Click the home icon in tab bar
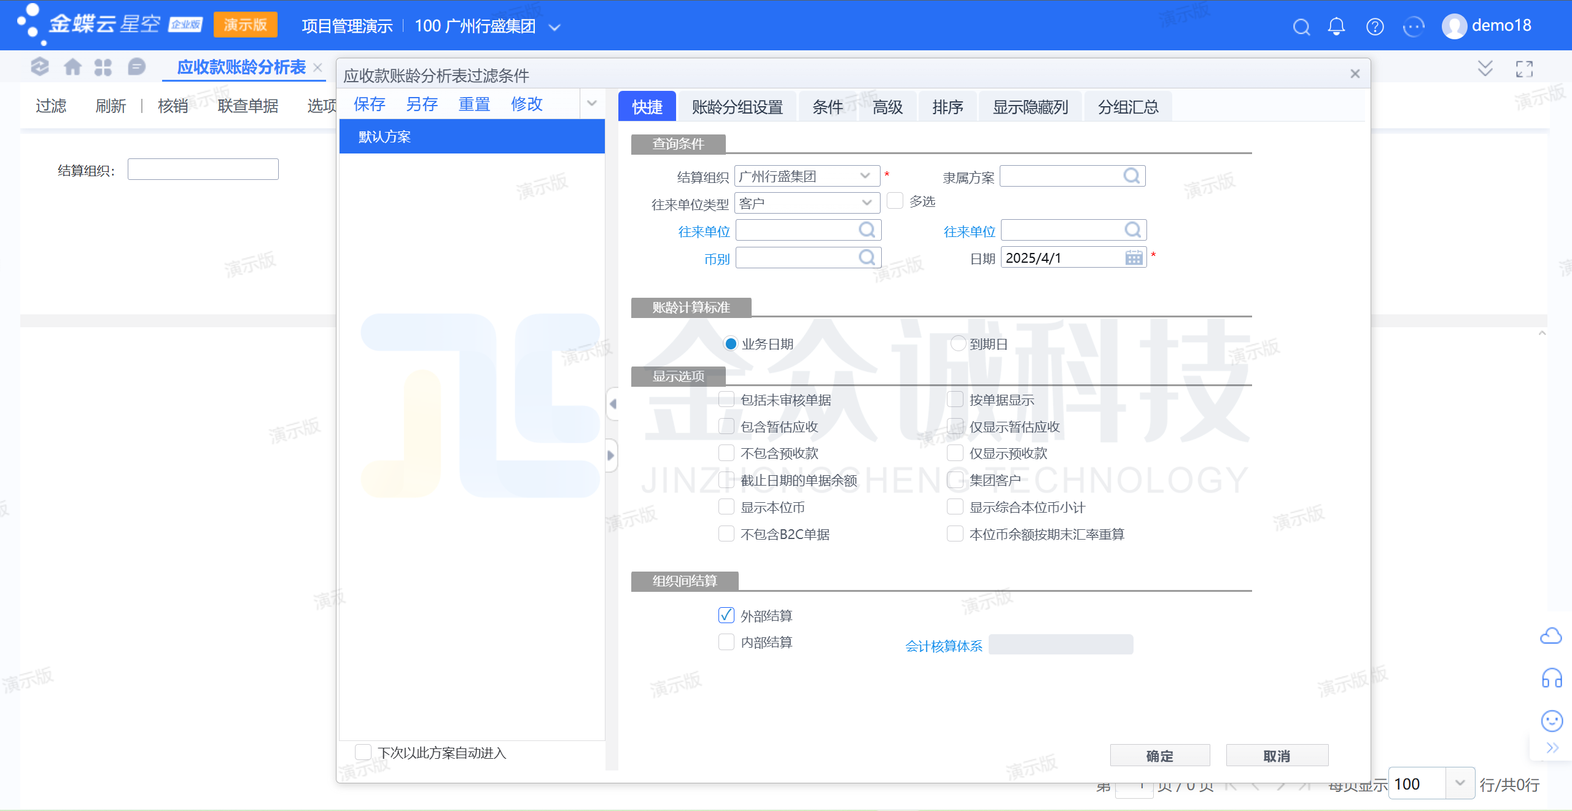The width and height of the screenshot is (1572, 811). pyautogui.click(x=72, y=67)
